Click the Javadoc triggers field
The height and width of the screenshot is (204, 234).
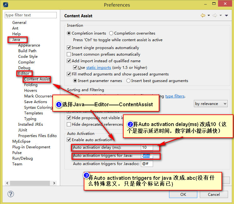point(147,164)
